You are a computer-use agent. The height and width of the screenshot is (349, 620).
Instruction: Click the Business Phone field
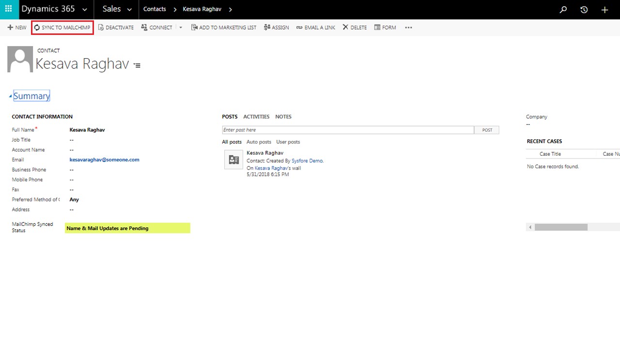pyautogui.click(x=72, y=170)
